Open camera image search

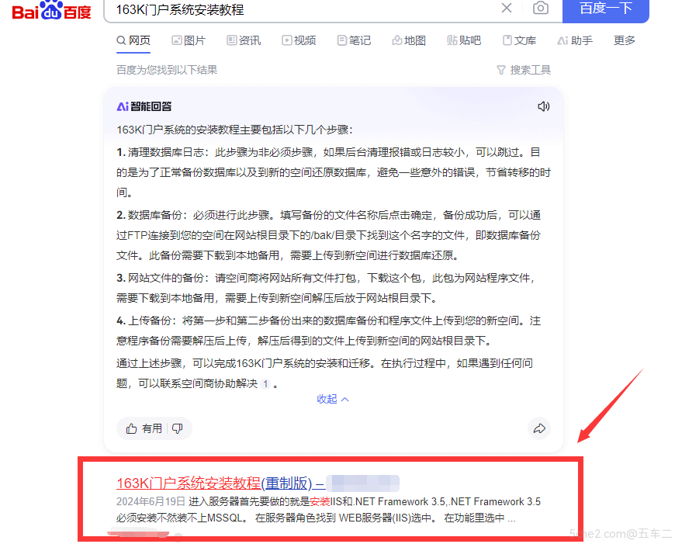click(x=540, y=8)
